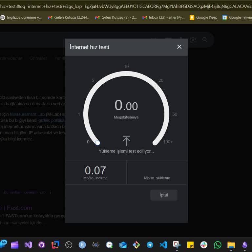Click the upload arrow icon in the speed test

[x=126, y=141]
